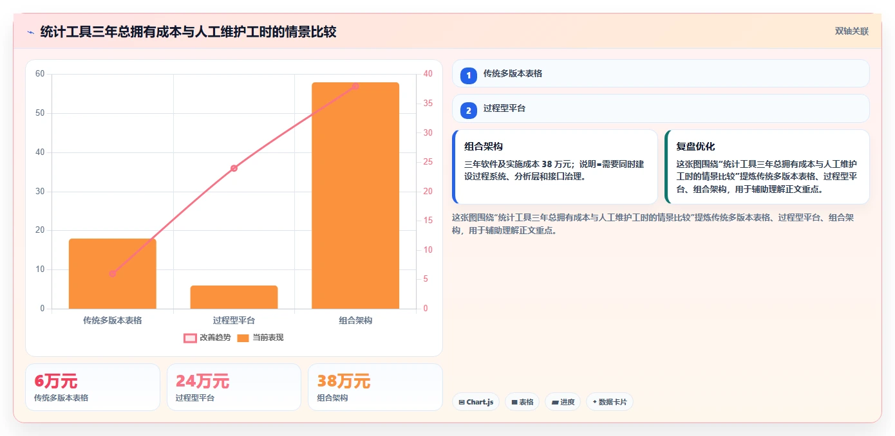Click the x-axis label 传统多版本表格
Image resolution: width=895 pixels, height=436 pixels.
[x=113, y=320]
